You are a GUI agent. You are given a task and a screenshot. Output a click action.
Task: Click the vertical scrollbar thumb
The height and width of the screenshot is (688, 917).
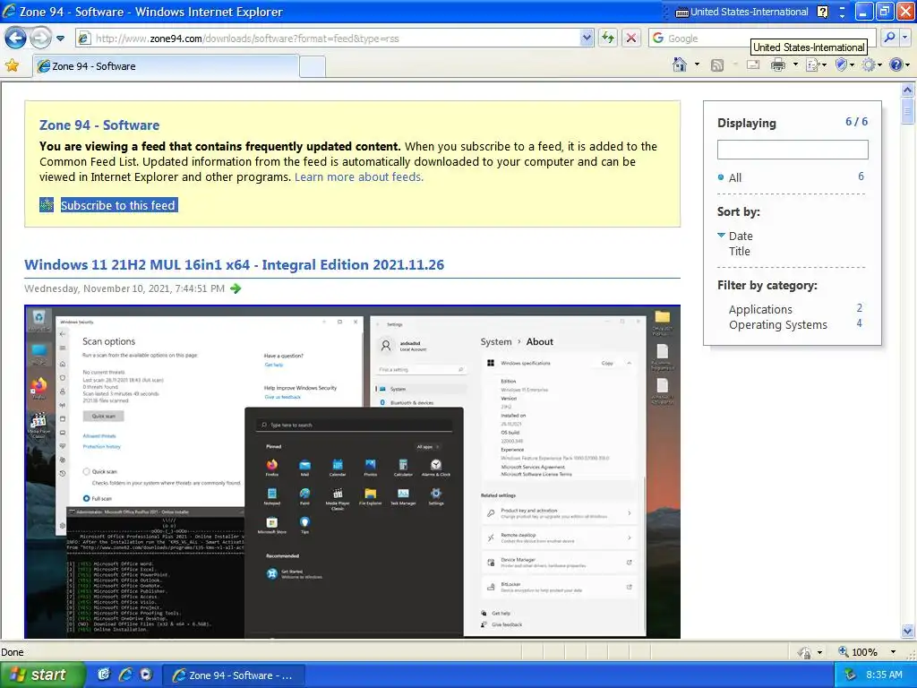click(907, 110)
